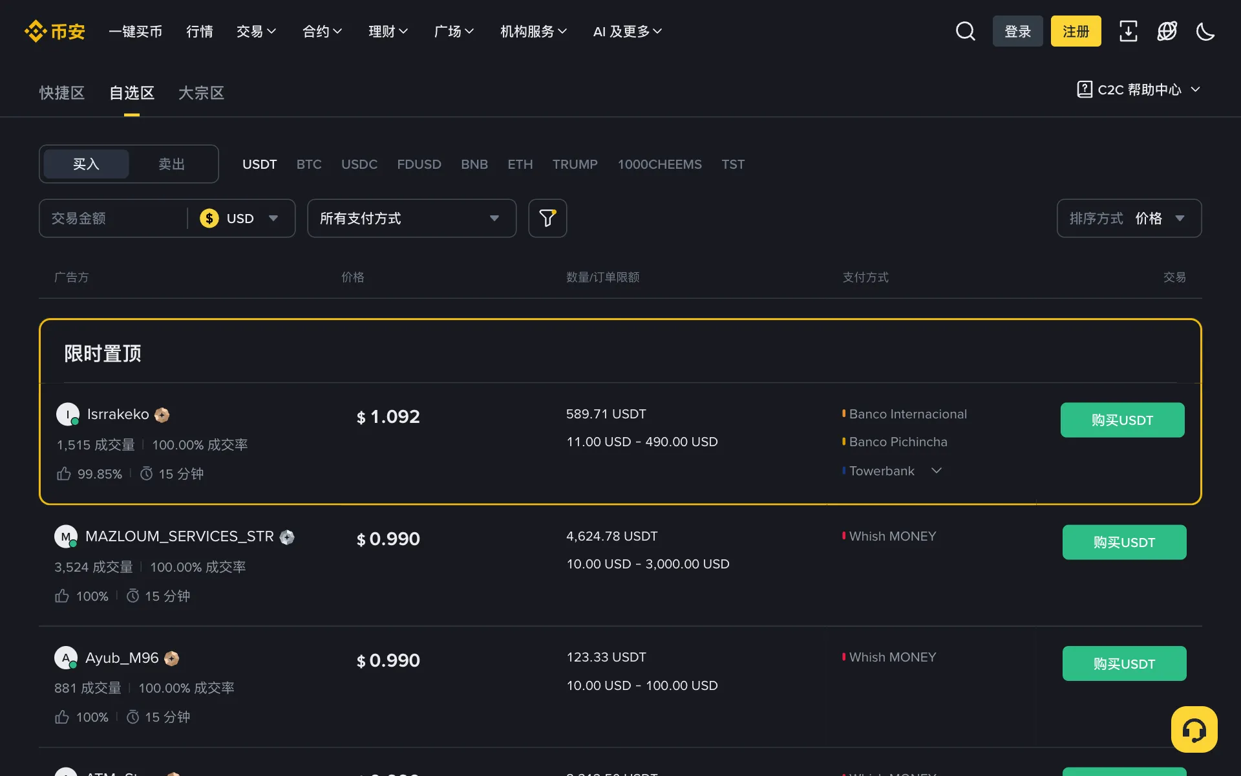Click the USD dollar coin icon
Image resolution: width=1241 pixels, height=776 pixels.
tap(209, 219)
